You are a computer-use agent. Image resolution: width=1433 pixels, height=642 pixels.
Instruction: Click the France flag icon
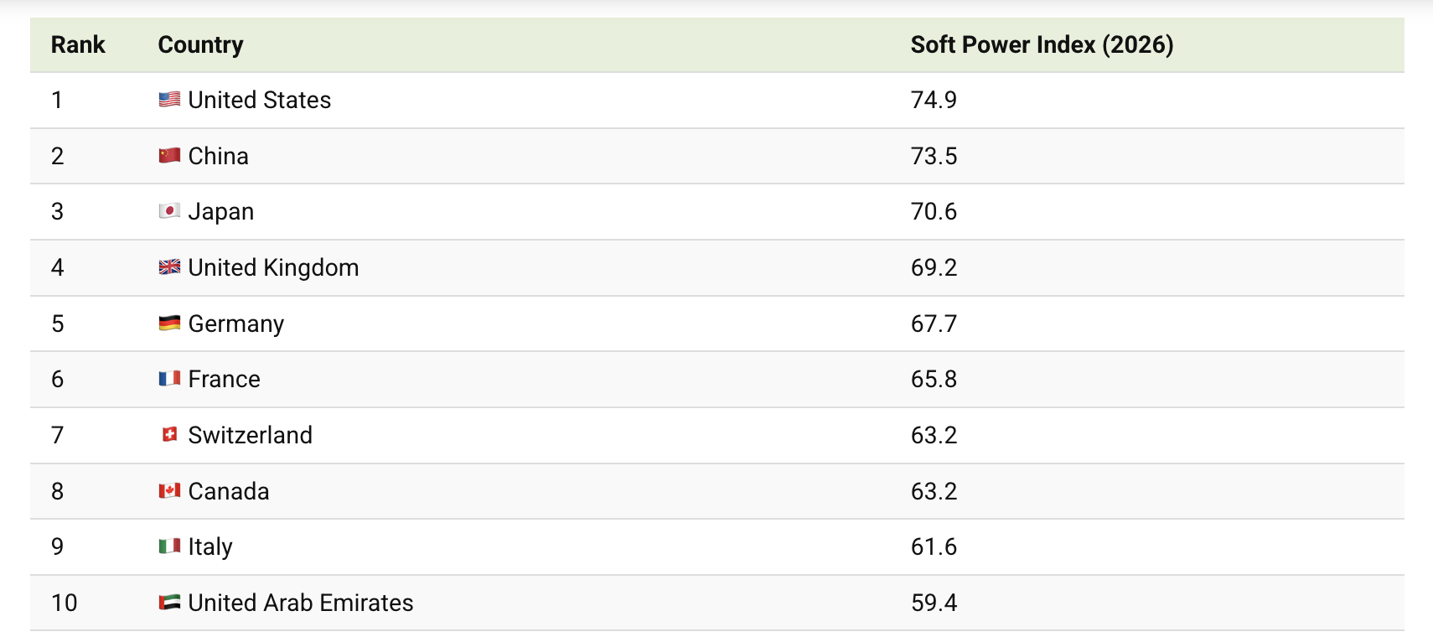point(169,379)
